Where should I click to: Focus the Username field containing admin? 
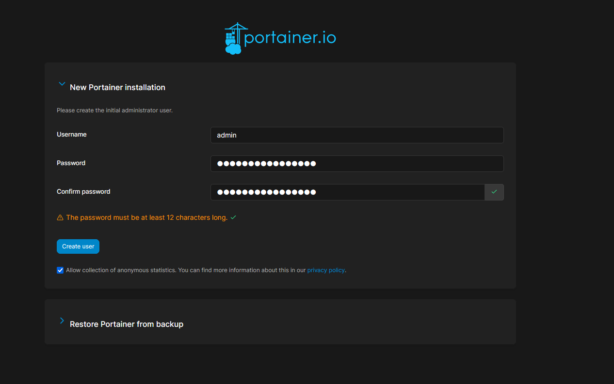(356, 135)
